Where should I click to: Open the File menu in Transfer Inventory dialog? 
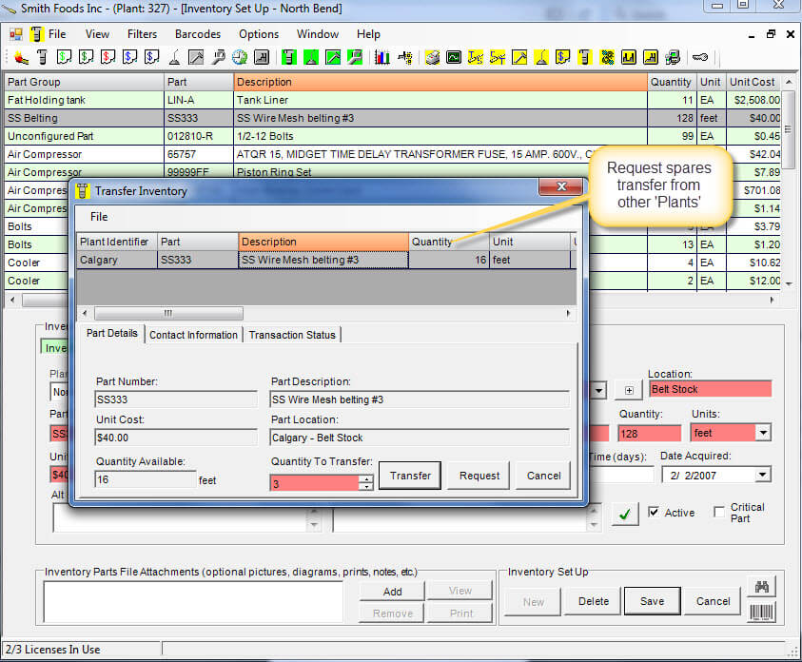point(99,217)
